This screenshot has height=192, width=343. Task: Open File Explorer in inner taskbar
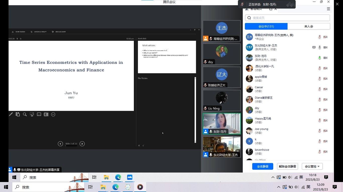106,177
